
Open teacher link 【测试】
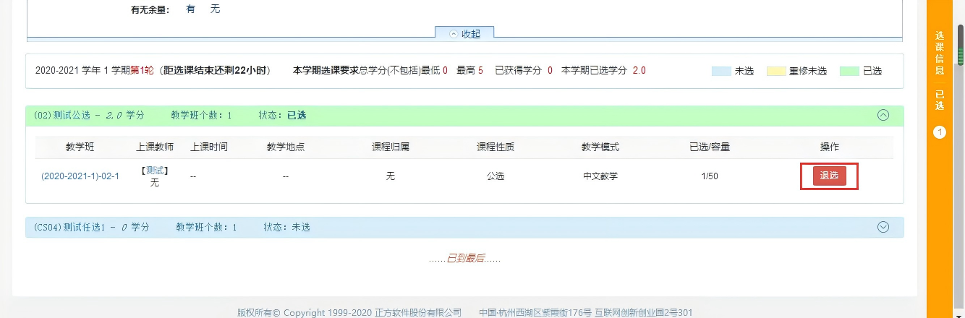point(155,171)
